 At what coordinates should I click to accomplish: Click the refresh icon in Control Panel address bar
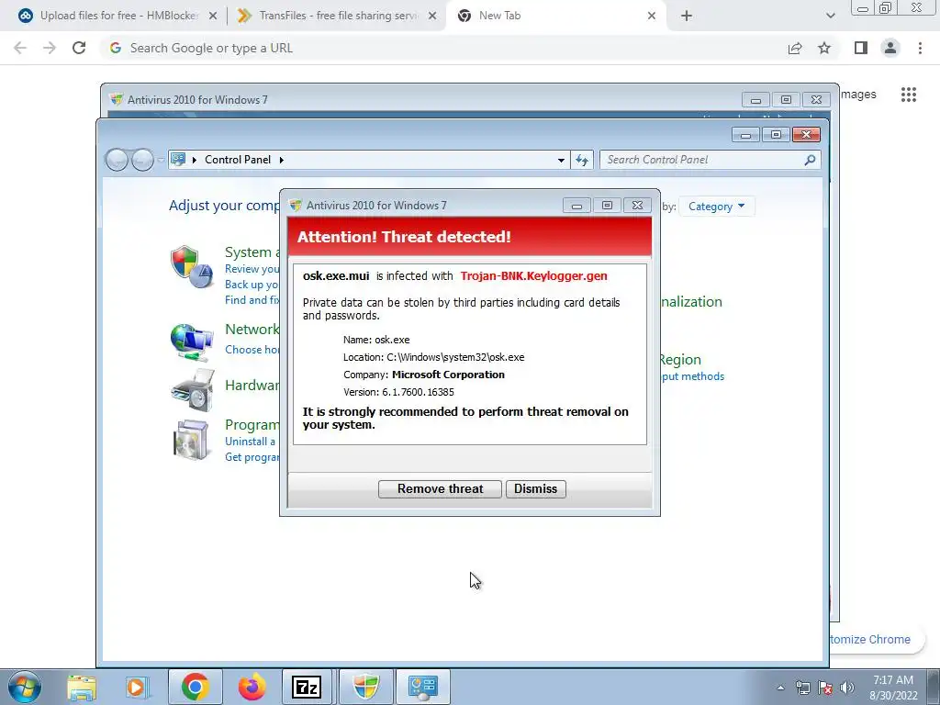click(x=581, y=160)
